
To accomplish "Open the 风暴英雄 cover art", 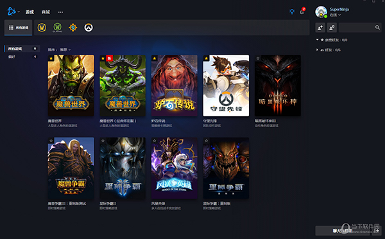I will pos(175,168).
